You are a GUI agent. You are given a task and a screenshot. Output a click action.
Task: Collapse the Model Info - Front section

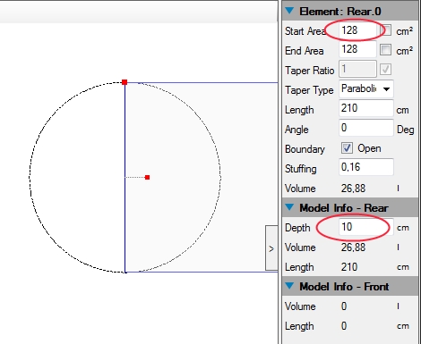[289, 286]
